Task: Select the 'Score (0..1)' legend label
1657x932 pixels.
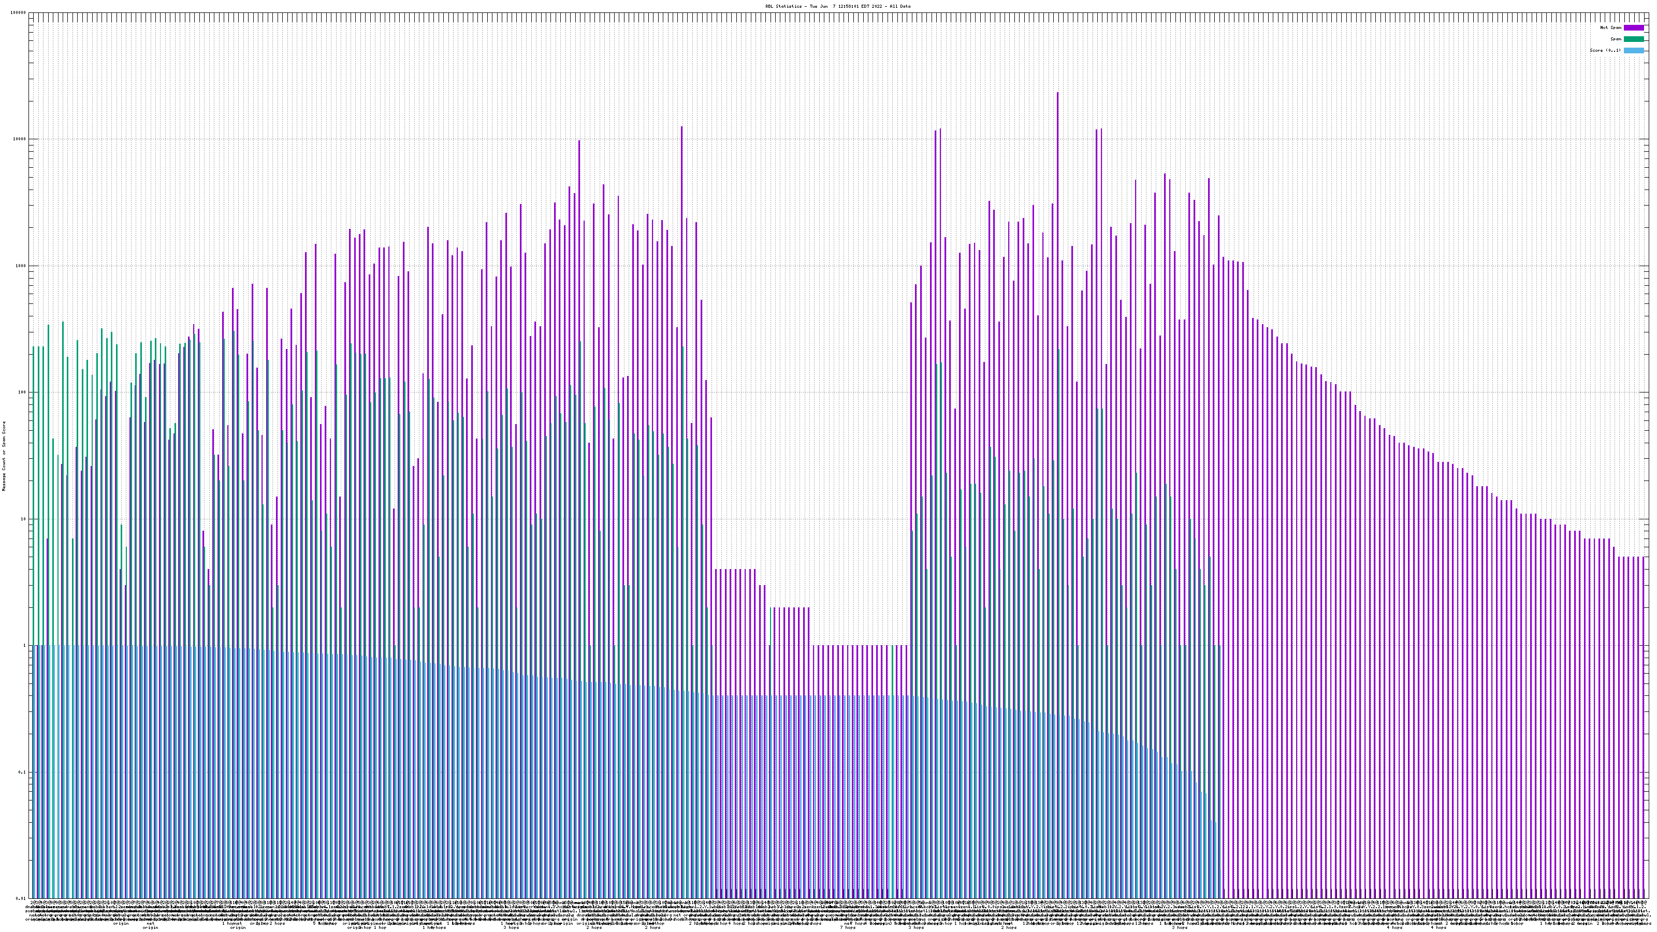Action: tap(1606, 50)
